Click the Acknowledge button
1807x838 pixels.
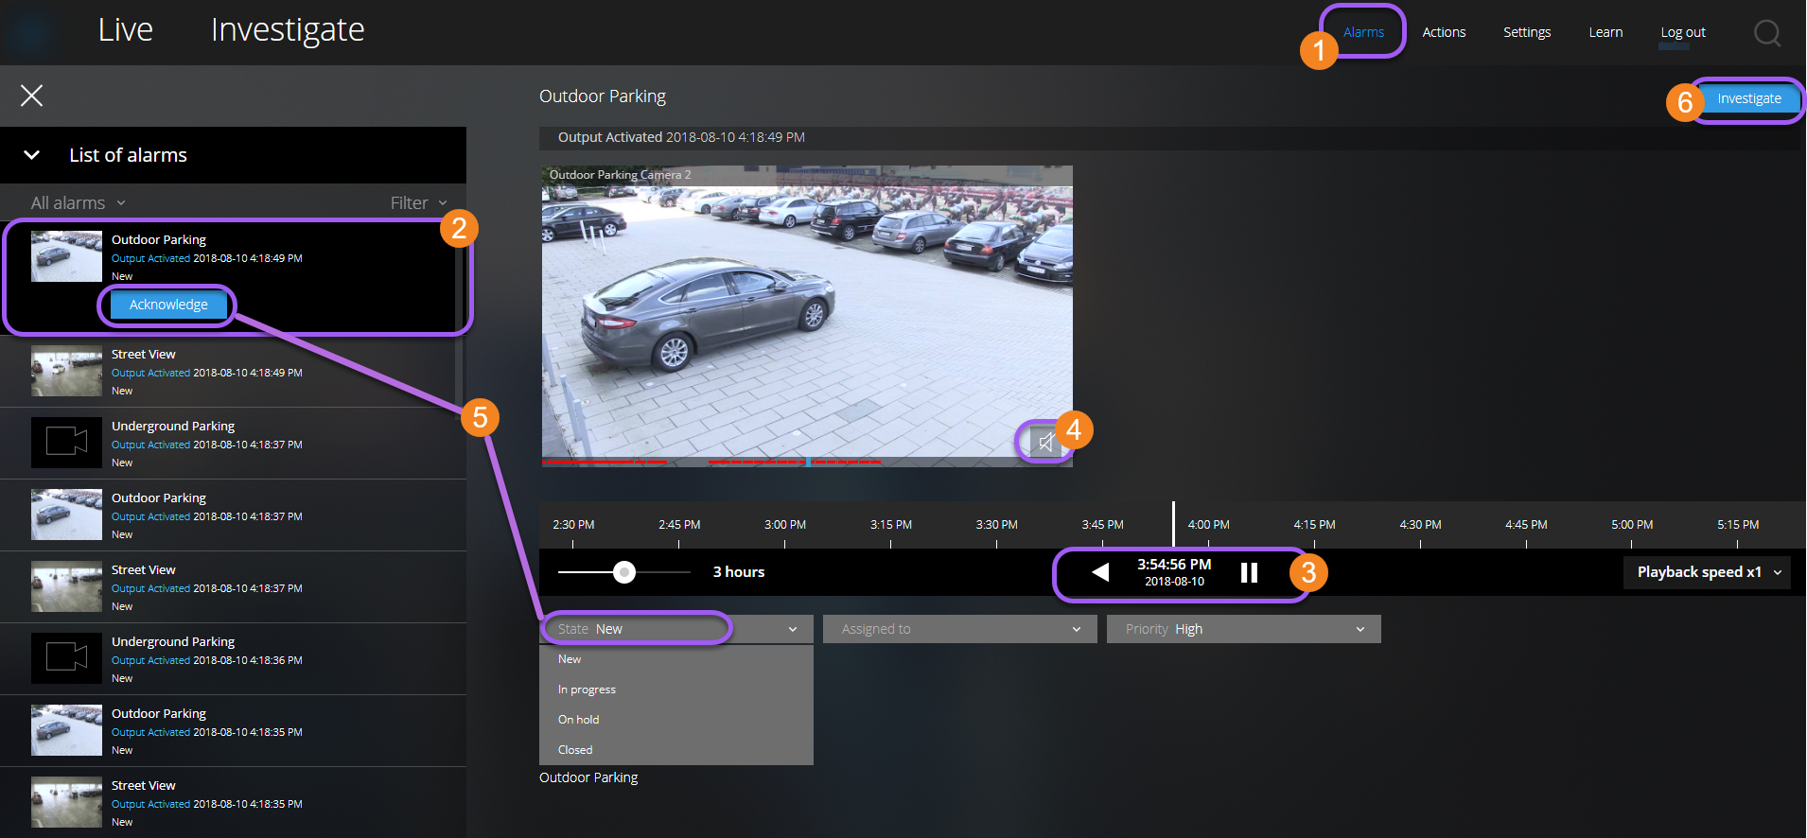[x=168, y=305]
